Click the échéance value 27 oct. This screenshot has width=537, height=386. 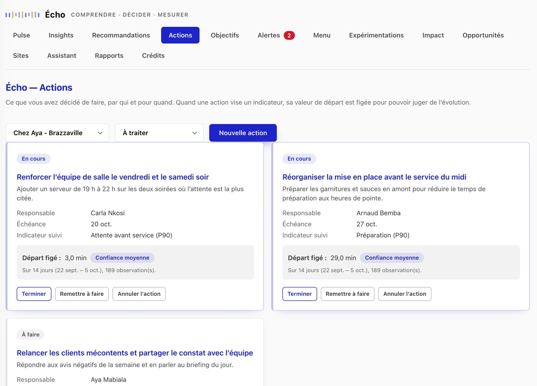(367, 224)
